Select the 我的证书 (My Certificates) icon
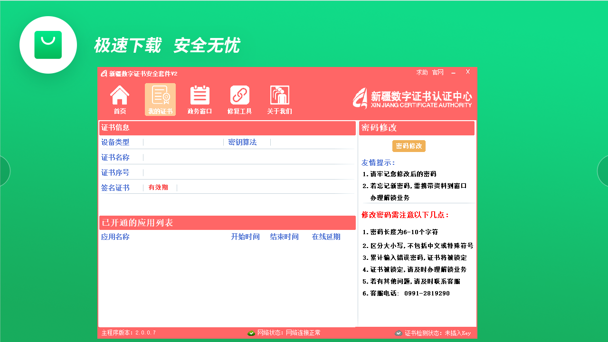The width and height of the screenshot is (608, 342). [160, 99]
